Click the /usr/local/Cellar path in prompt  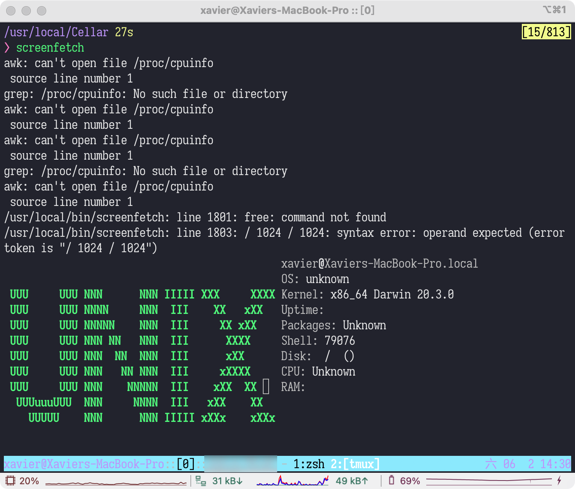(x=56, y=32)
